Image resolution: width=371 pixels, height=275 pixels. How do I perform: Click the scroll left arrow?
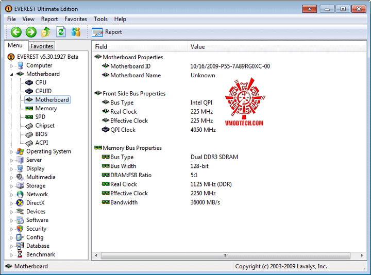click(x=96, y=255)
